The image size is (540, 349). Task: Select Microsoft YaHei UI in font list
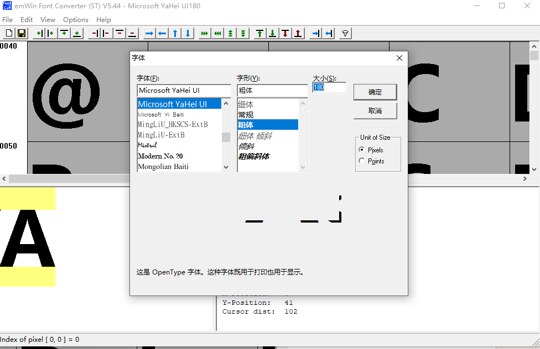pos(179,104)
